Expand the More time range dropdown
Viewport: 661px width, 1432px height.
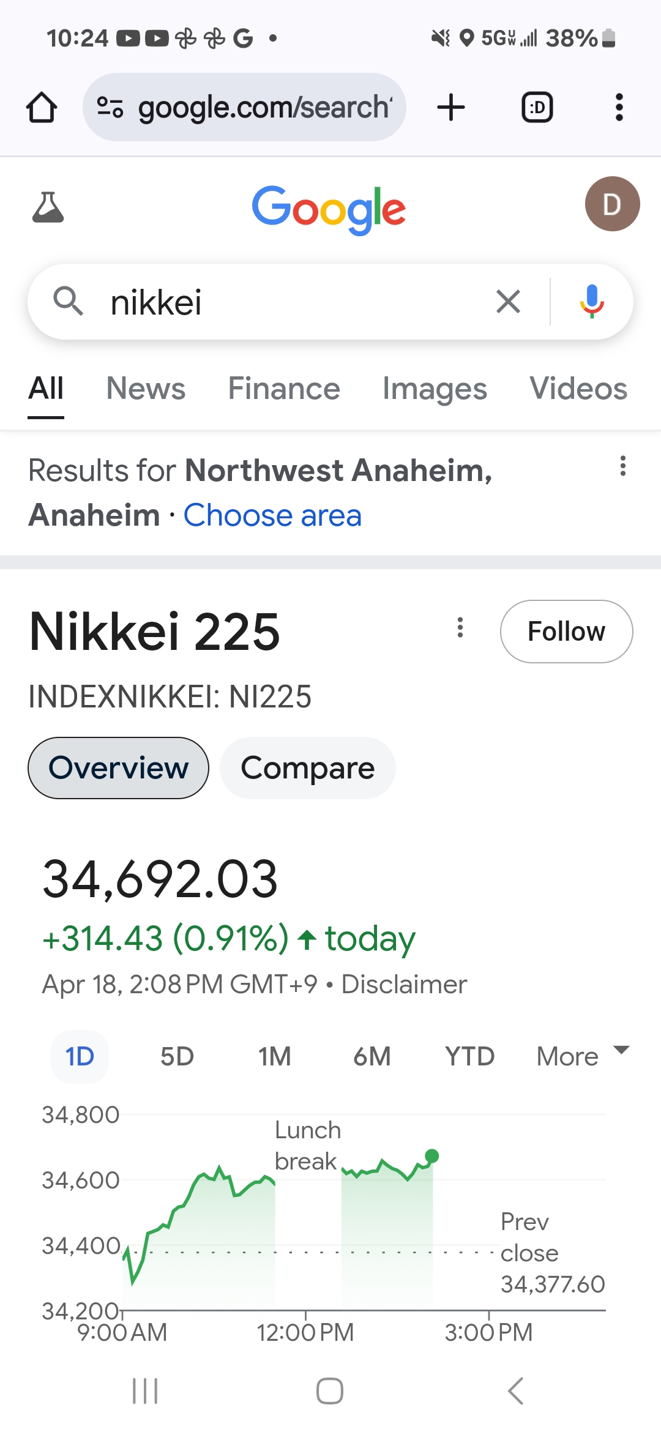[x=582, y=1056]
